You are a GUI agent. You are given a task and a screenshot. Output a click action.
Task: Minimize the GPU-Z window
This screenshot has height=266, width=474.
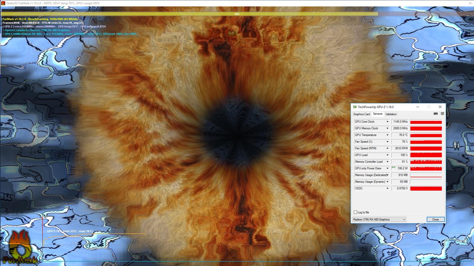[x=418, y=107]
